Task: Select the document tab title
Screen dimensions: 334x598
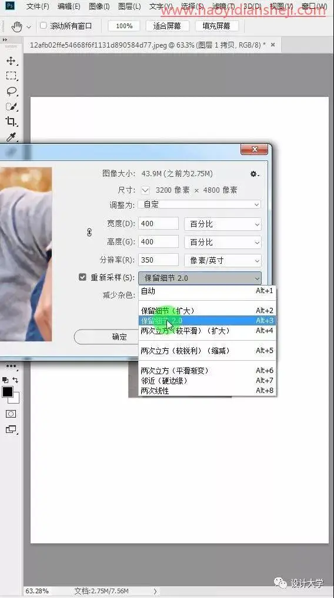Action: coord(148,45)
